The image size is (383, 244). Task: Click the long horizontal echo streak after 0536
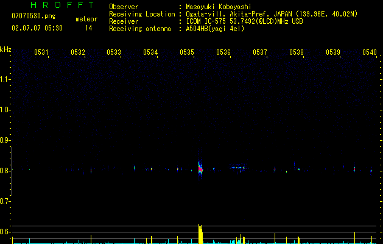(x=239, y=168)
